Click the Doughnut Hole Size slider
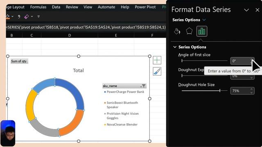The height and width of the screenshot is (147, 262). pos(204,91)
